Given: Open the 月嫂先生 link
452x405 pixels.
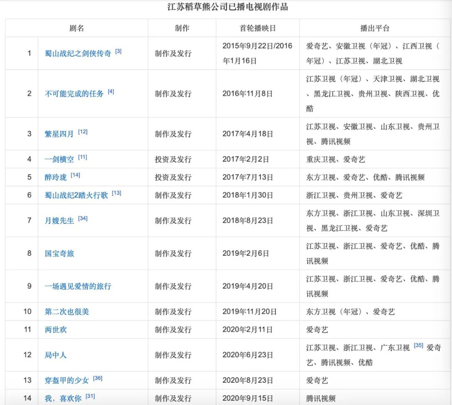Looking at the screenshot, I should [59, 221].
